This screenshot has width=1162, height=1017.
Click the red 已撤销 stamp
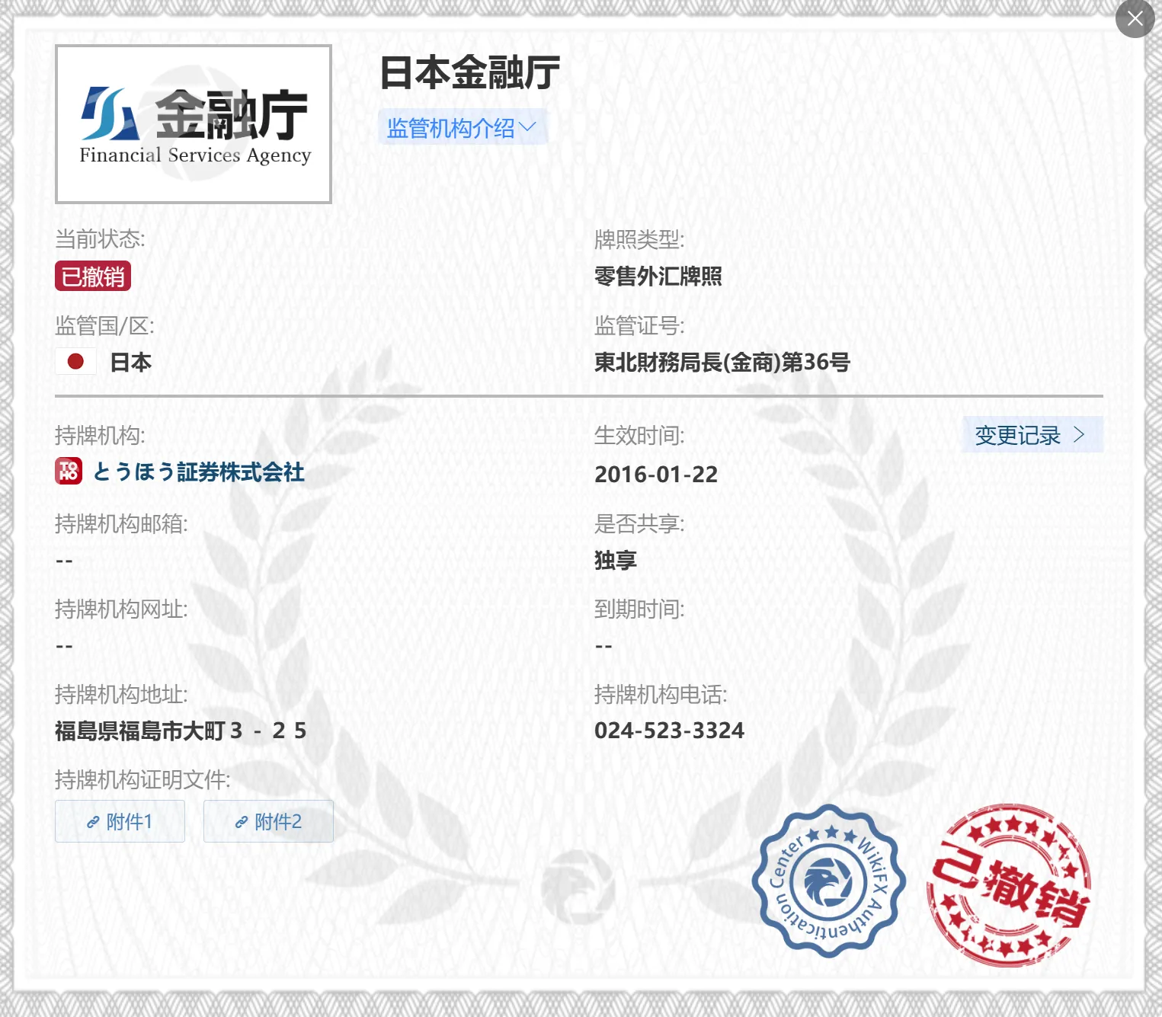[1009, 885]
